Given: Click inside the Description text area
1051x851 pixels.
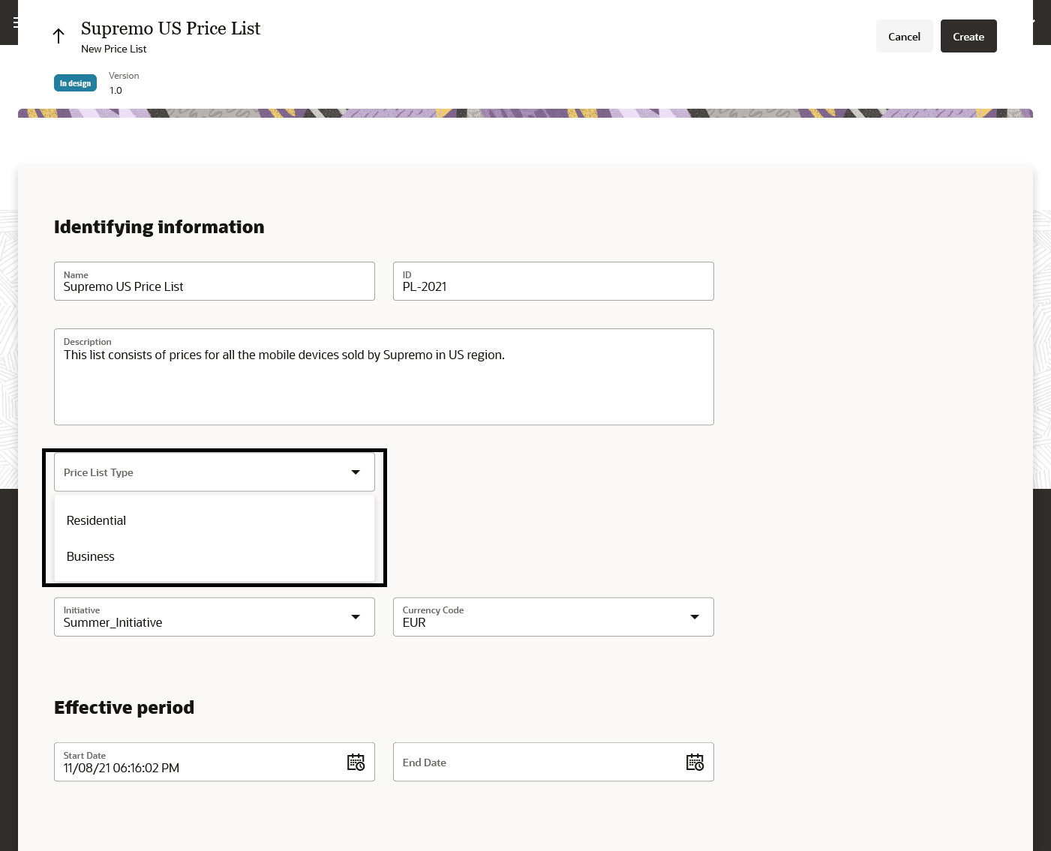Looking at the screenshot, I should click(x=383, y=375).
